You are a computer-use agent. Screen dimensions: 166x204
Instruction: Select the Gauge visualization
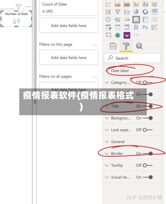[x=127, y=20]
